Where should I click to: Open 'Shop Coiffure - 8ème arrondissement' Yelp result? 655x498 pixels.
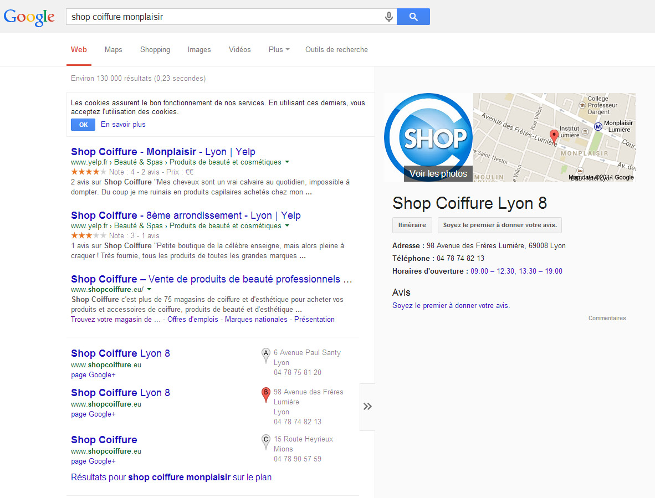(x=186, y=215)
